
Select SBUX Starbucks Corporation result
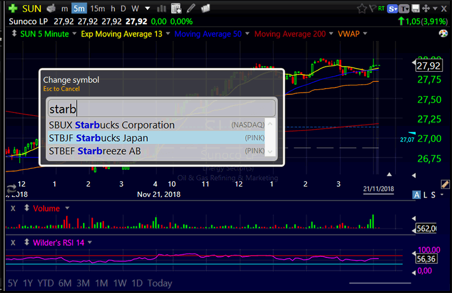pos(157,125)
